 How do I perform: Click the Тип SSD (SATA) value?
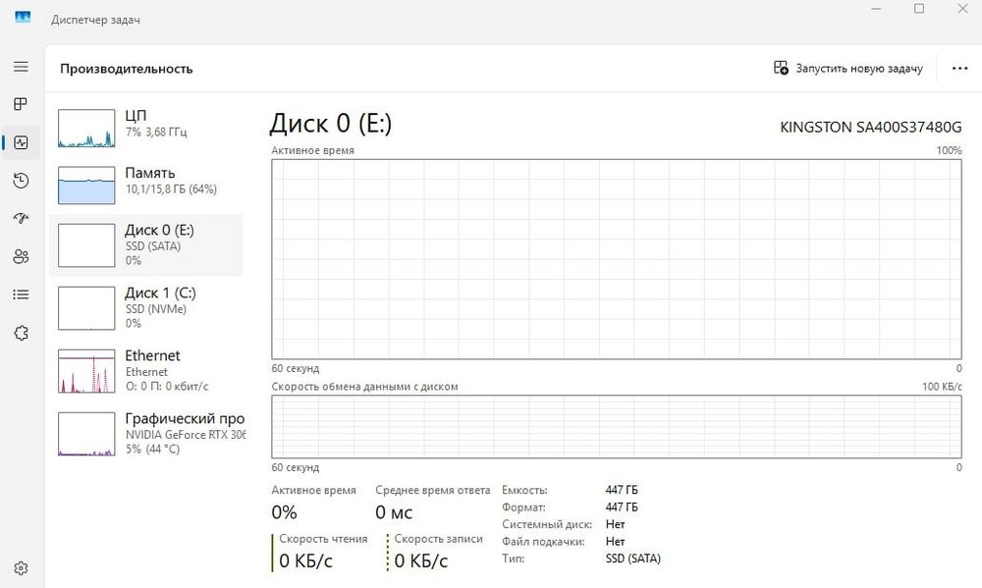click(x=633, y=559)
